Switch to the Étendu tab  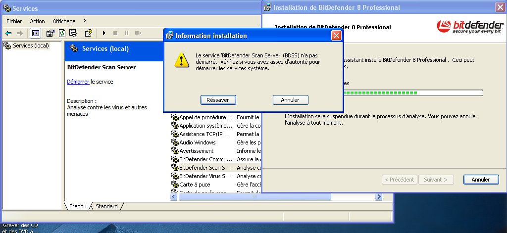(x=78, y=206)
